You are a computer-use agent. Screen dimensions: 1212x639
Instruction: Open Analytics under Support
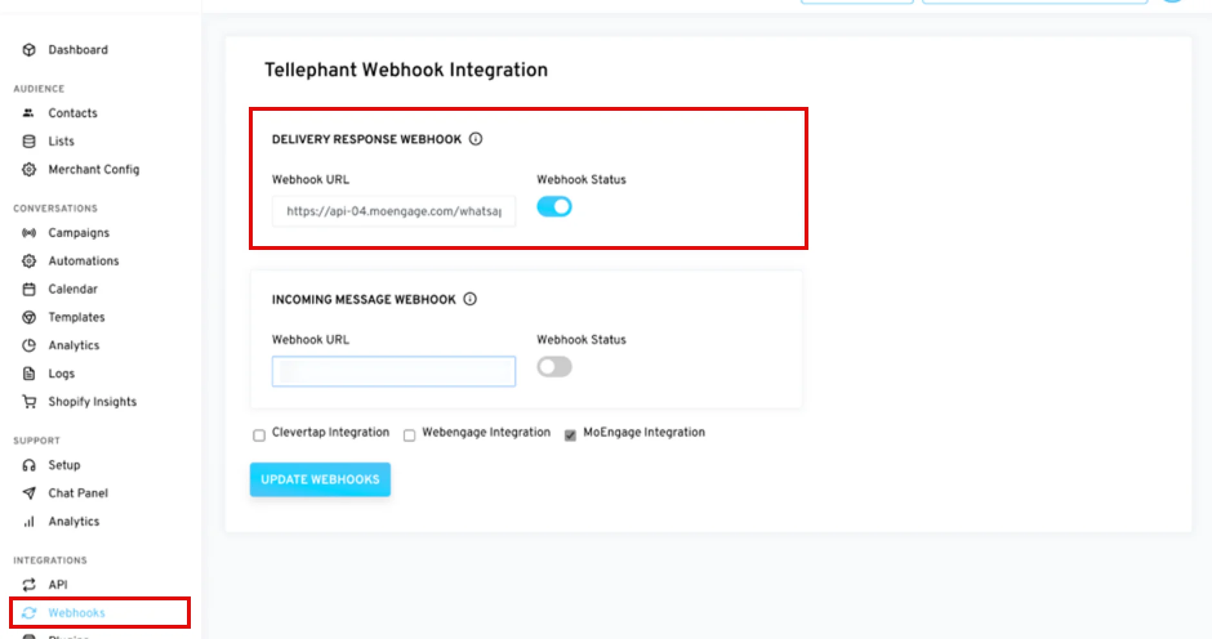coord(74,521)
